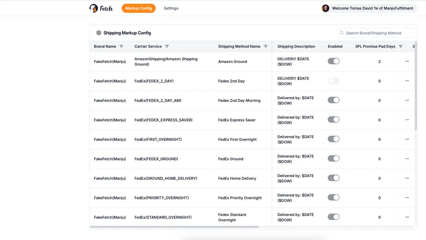
Task: Open Shipping Method Name column filter
Action: pos(266,46)
